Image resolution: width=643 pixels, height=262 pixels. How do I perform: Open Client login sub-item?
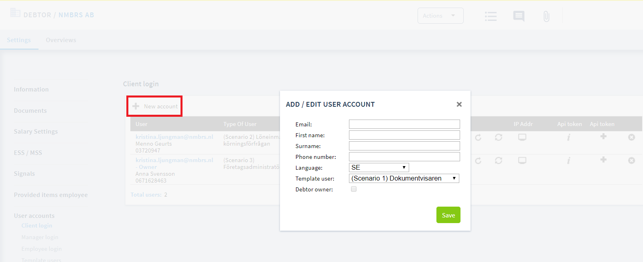(37, 225)
